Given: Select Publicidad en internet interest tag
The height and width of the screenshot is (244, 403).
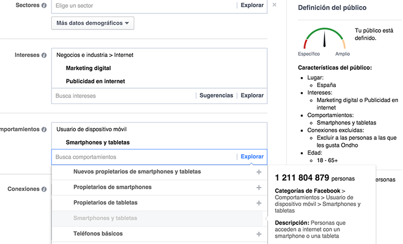Looking at the screenshot, I should 95,82.
